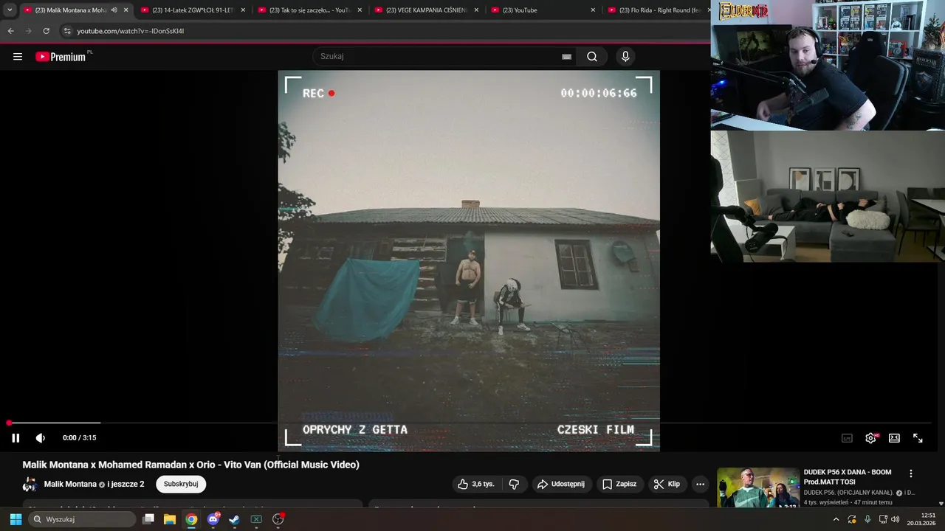The height and width of the screenshot is (531, 945).
Task: Start voice search with microphone icon
Action: pyautogui.click(x=625, y=57)
